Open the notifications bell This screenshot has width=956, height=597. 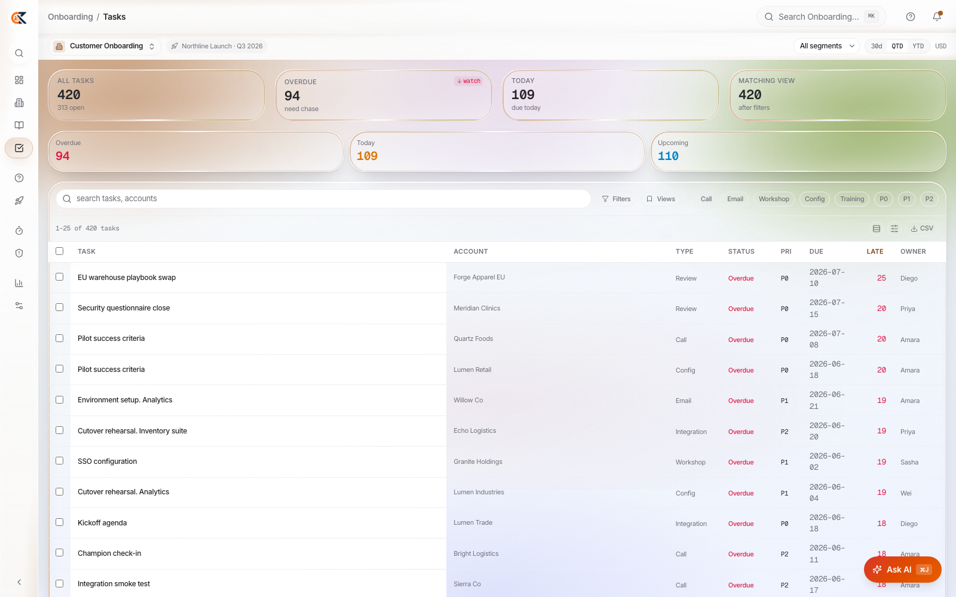pyautogui.click(x=937, y=17)
